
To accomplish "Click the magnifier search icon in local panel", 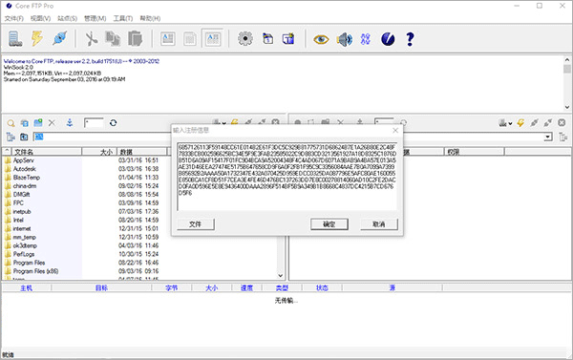I will tap(11, 123).
